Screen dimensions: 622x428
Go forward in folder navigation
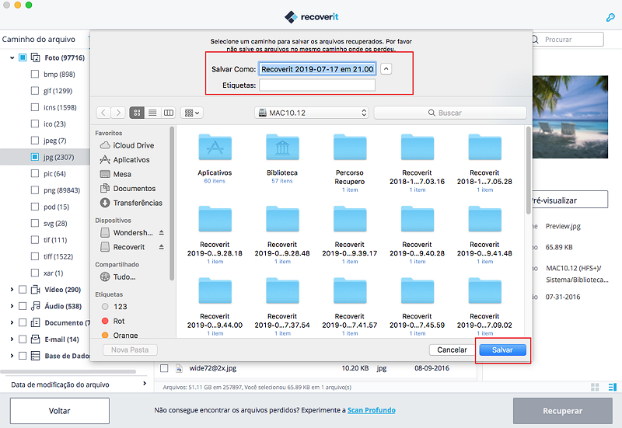(118, 113)
